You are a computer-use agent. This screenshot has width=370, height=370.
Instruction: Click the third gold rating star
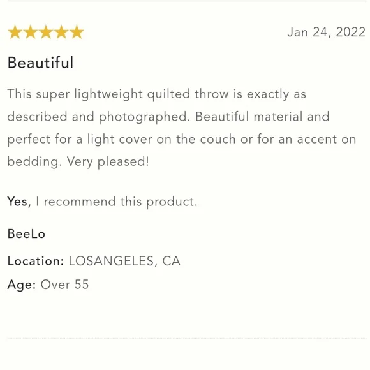(x=46, y=32)
